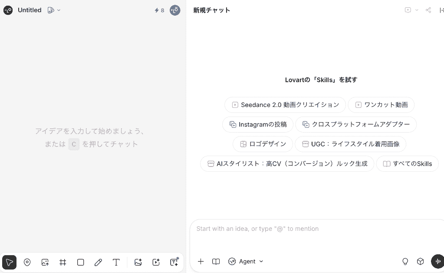The width and height of the screenshot is (444, 273).
Task: Choose クロスプラットフォームアダプター skill chip
Action: click(356, 124)
